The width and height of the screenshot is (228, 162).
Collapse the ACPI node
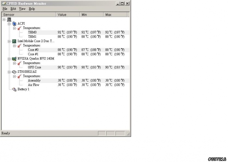click(9, 24)
